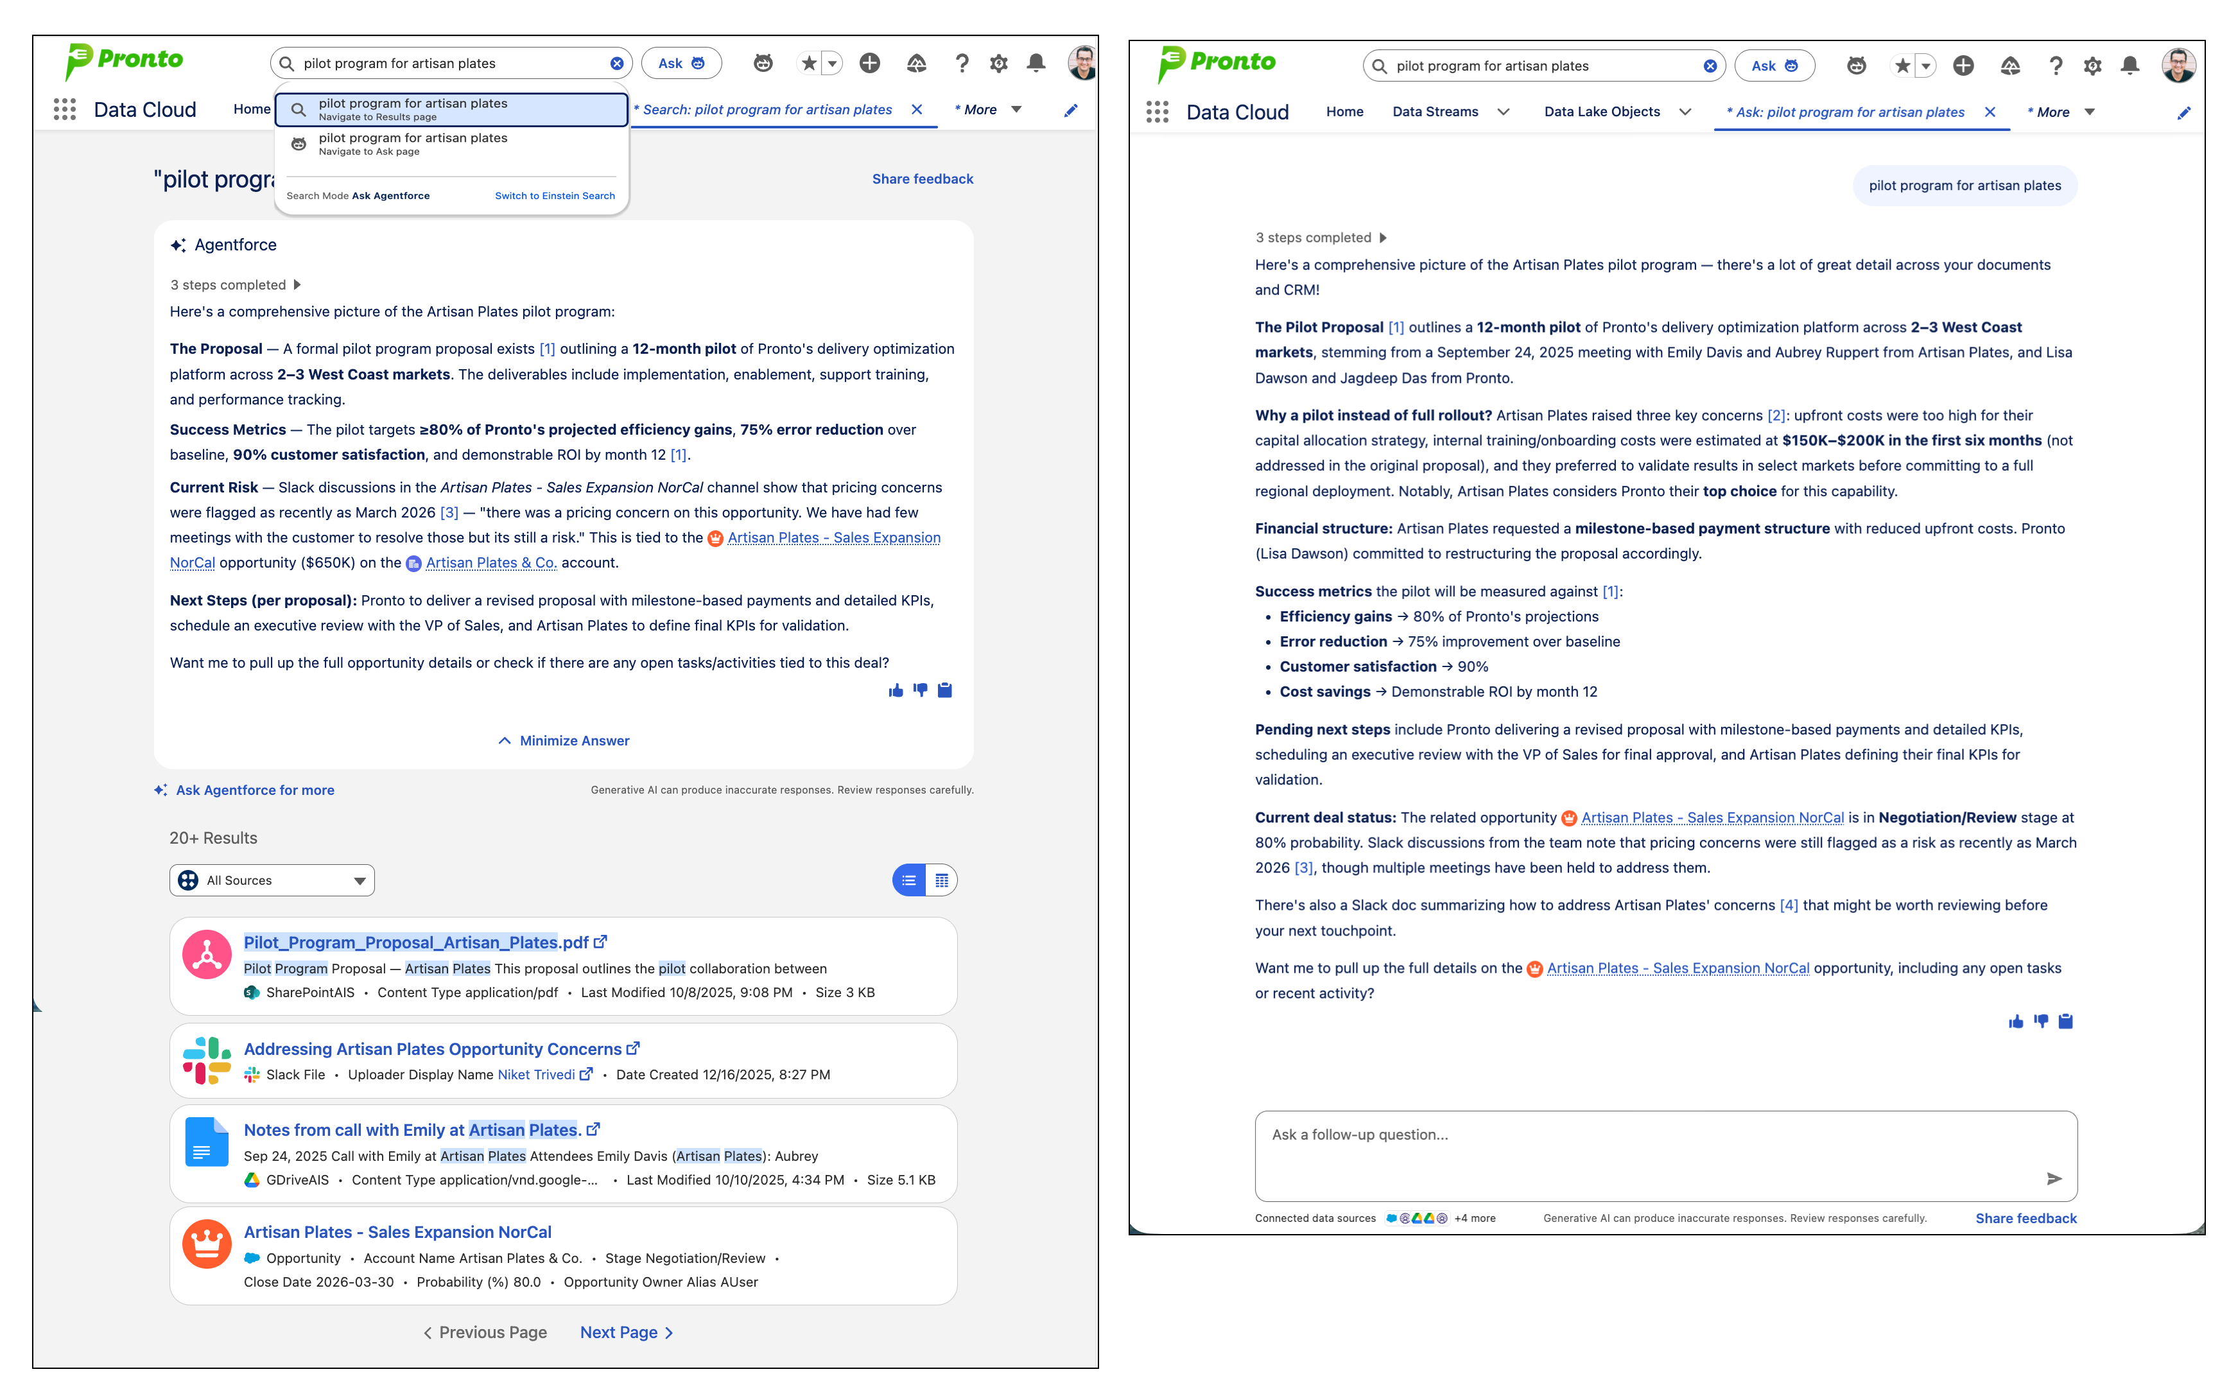Switch results to table view
The image size is (2229, 1392).
click(941, 880)
